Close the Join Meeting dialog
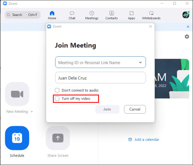 click(x=150, y=27)
